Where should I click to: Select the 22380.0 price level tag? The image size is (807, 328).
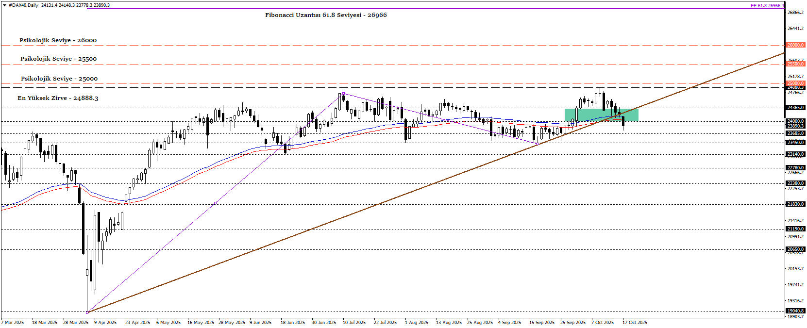795,183
